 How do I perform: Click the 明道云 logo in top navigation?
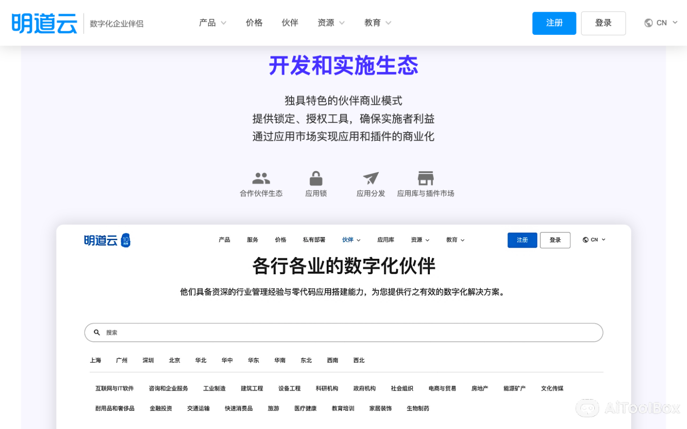(44, 23)
